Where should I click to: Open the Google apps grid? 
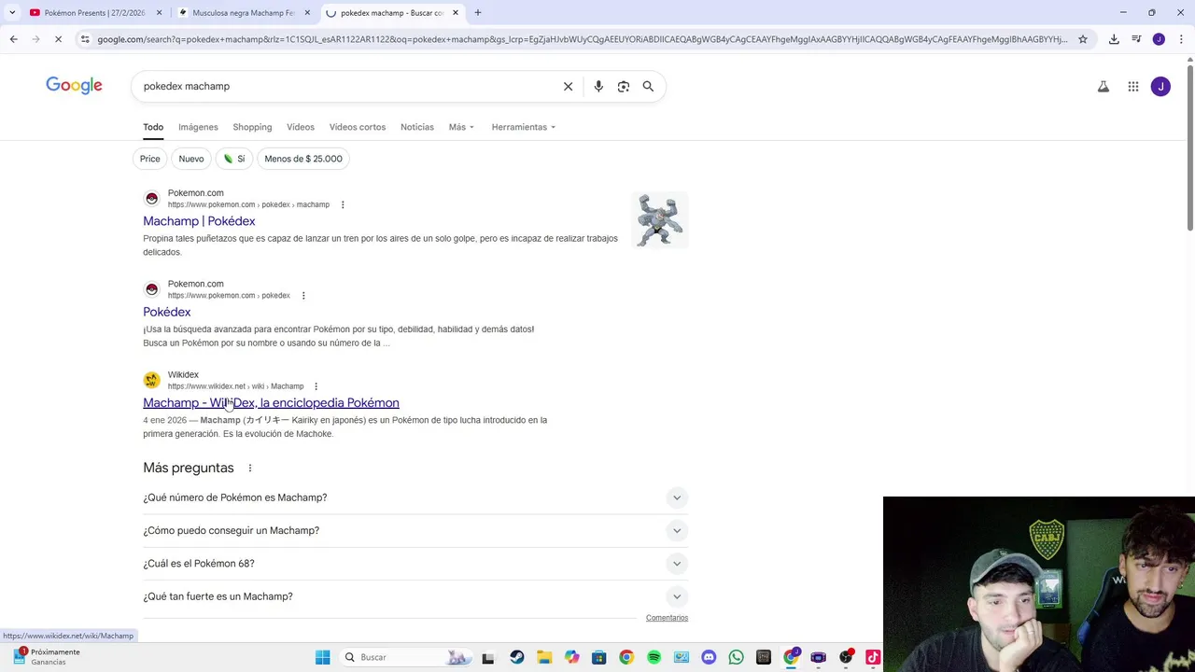[x=1132, y=87]
